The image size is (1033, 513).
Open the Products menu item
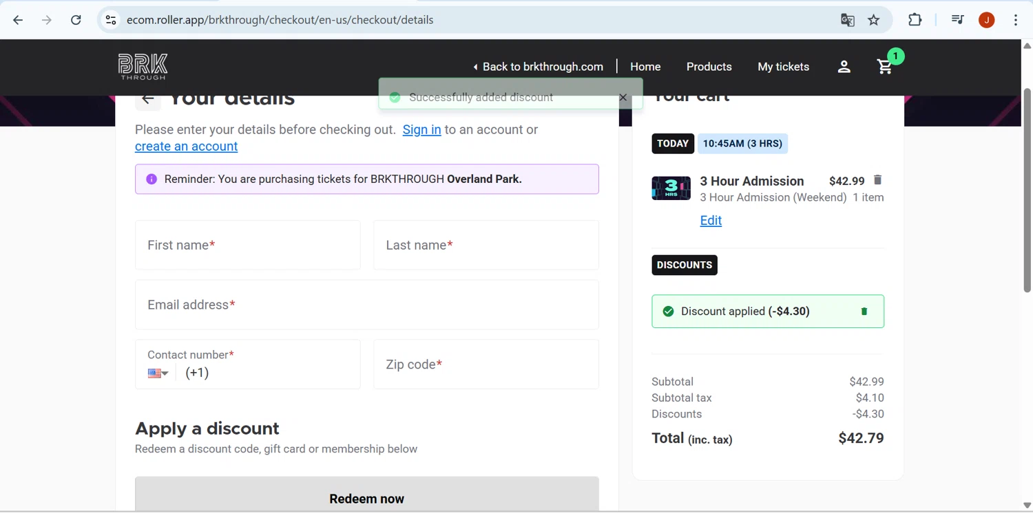(709, 67)
